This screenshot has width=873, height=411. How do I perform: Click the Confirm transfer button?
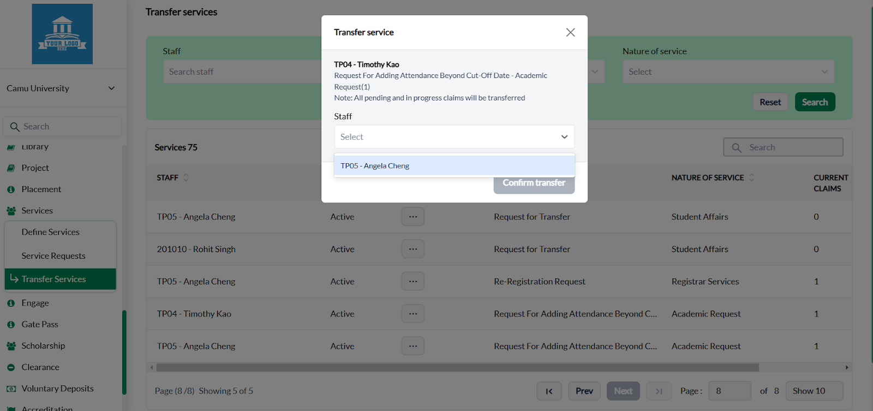[x=534, y=183]
